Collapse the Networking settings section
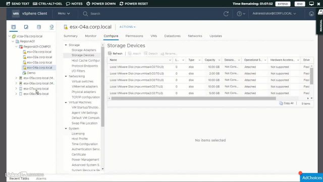Viewport: 323px width, 182px height. coord(66,76)
